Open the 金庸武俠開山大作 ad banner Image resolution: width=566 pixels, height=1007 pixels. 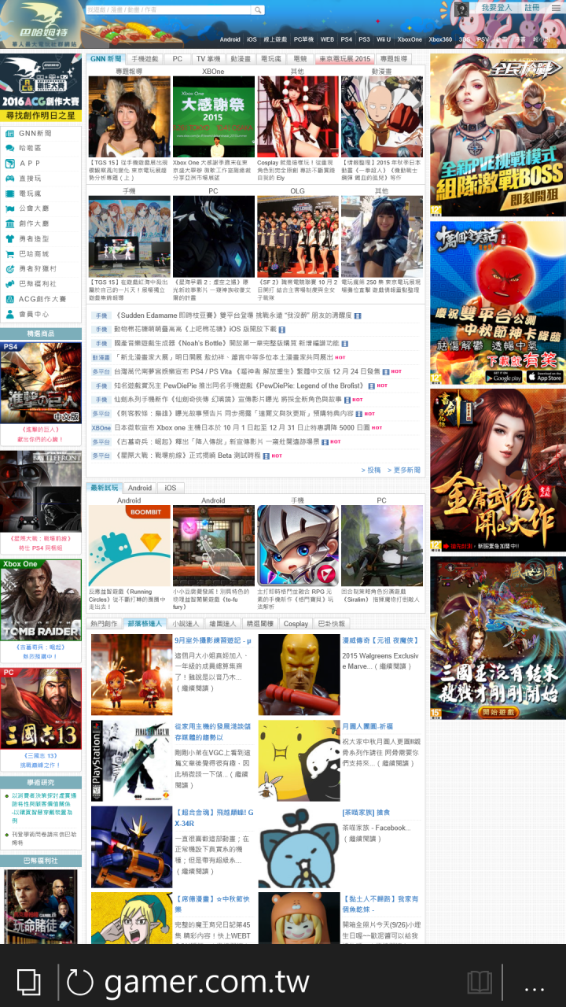498,470
